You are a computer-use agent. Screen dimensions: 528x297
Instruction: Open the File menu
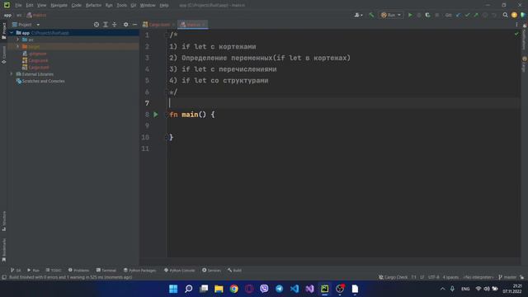click(18, 6)
